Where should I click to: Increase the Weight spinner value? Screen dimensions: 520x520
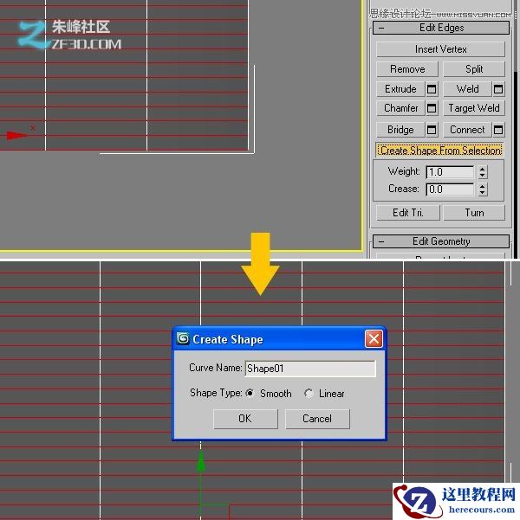(483, 169)
